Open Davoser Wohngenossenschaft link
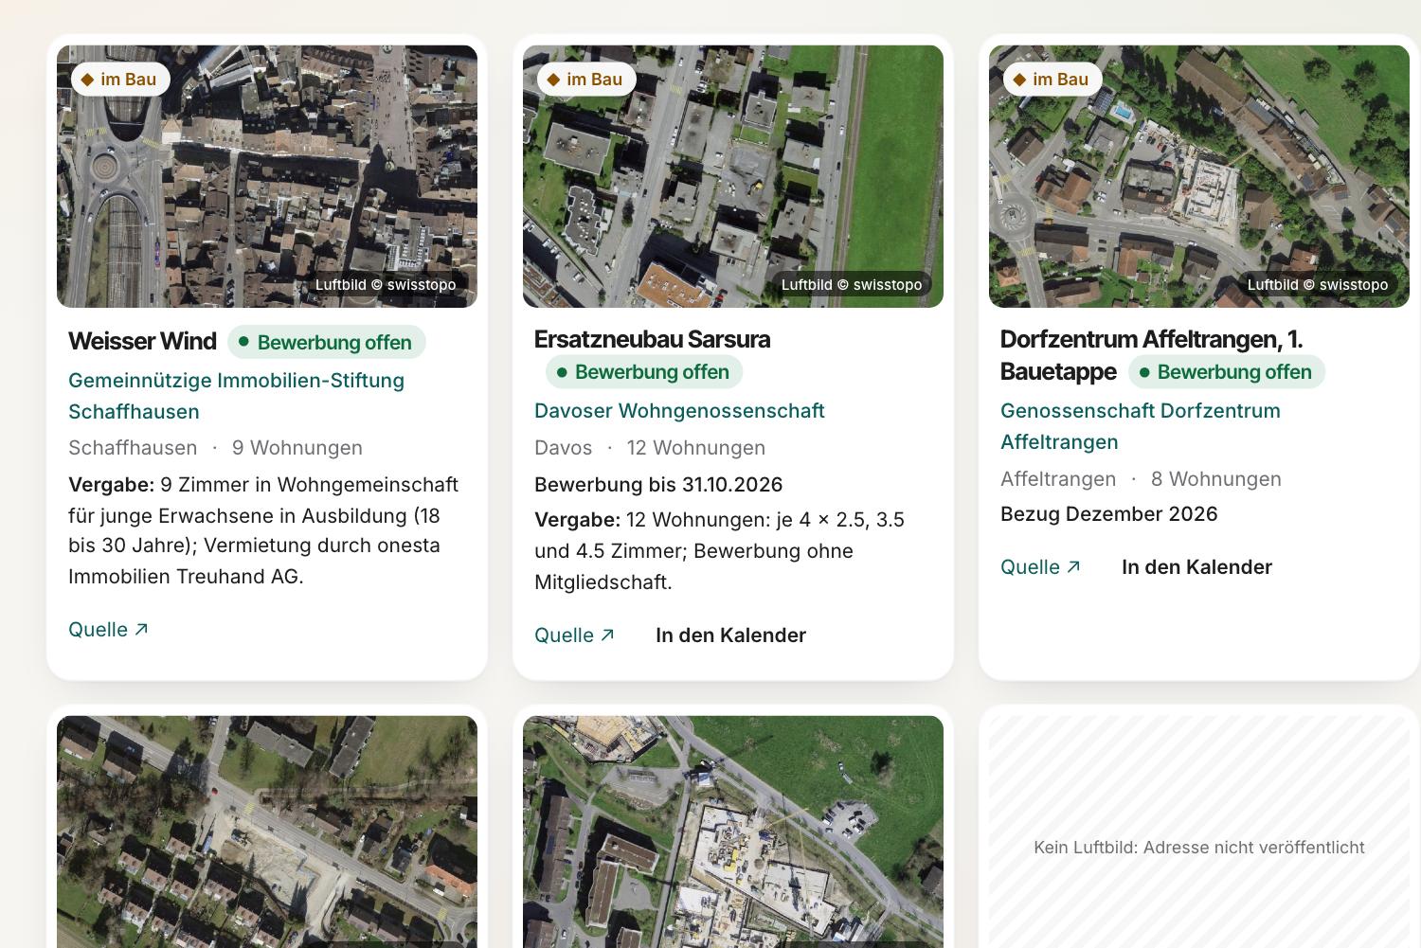The width and height of the screenshot is (1421, 948). click(x=679, y=411)
